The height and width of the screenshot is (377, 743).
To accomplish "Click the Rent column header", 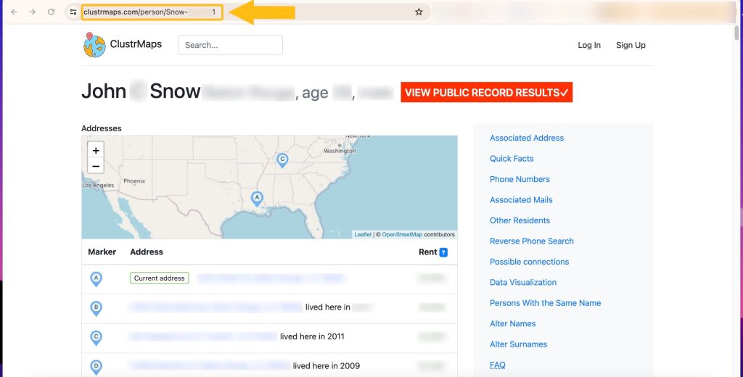I will [x=427, y=252].
